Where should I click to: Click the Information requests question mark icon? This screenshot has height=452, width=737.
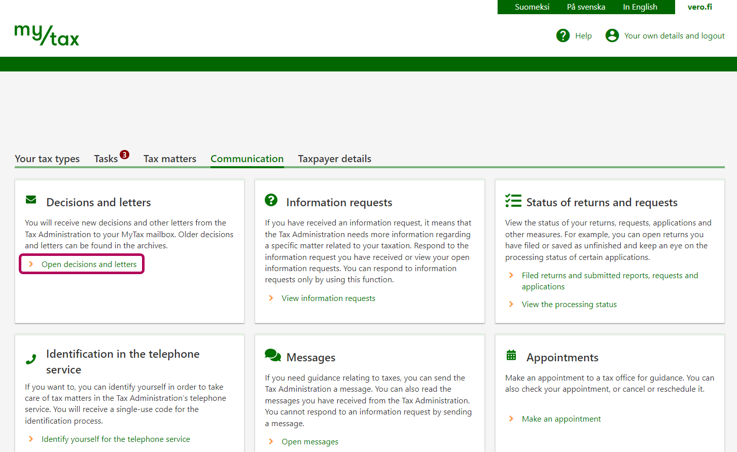(x=271, y=200)
